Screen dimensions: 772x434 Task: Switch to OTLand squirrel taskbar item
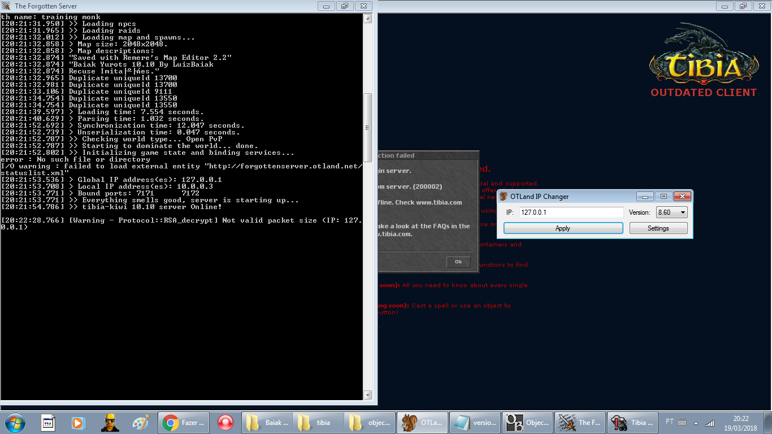(x=423, y=422)
